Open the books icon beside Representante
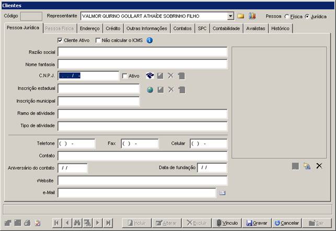The image size is (336, 231). click(x=252, y=16)
